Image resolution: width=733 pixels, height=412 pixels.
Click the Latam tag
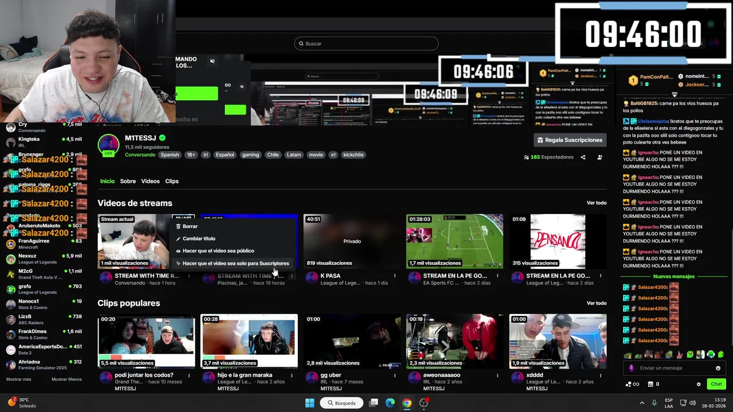294,154
